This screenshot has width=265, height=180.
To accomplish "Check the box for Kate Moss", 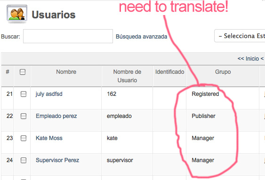I will (24, 138).
